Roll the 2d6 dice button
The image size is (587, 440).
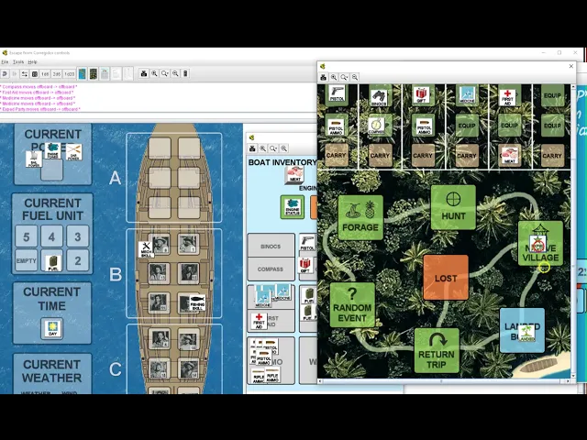[x=57, y=73]
